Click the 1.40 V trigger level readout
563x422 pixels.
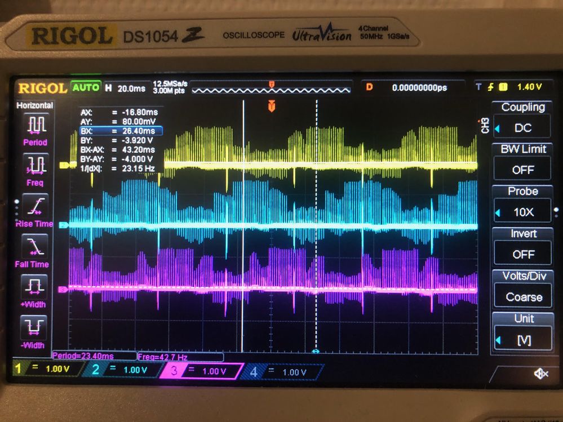click(529, 86)
